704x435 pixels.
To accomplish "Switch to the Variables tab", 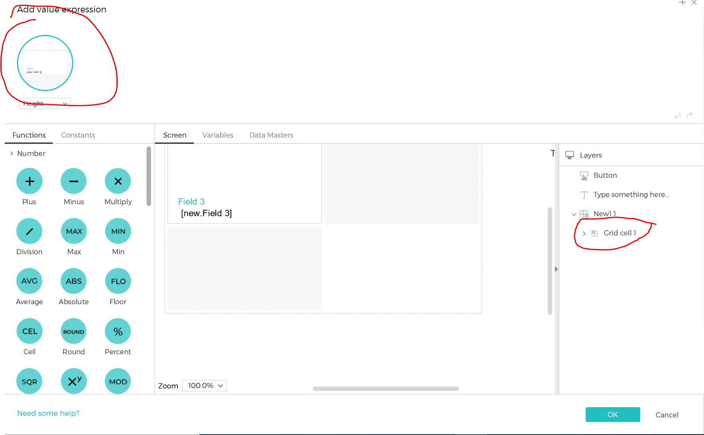I will (x=217, y=135).
